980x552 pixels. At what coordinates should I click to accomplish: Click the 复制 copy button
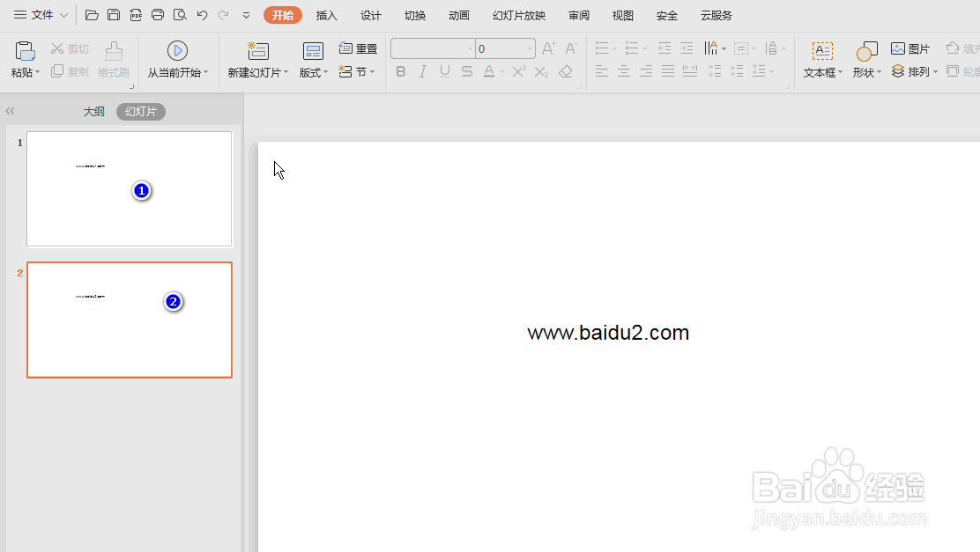click(70, 72)
